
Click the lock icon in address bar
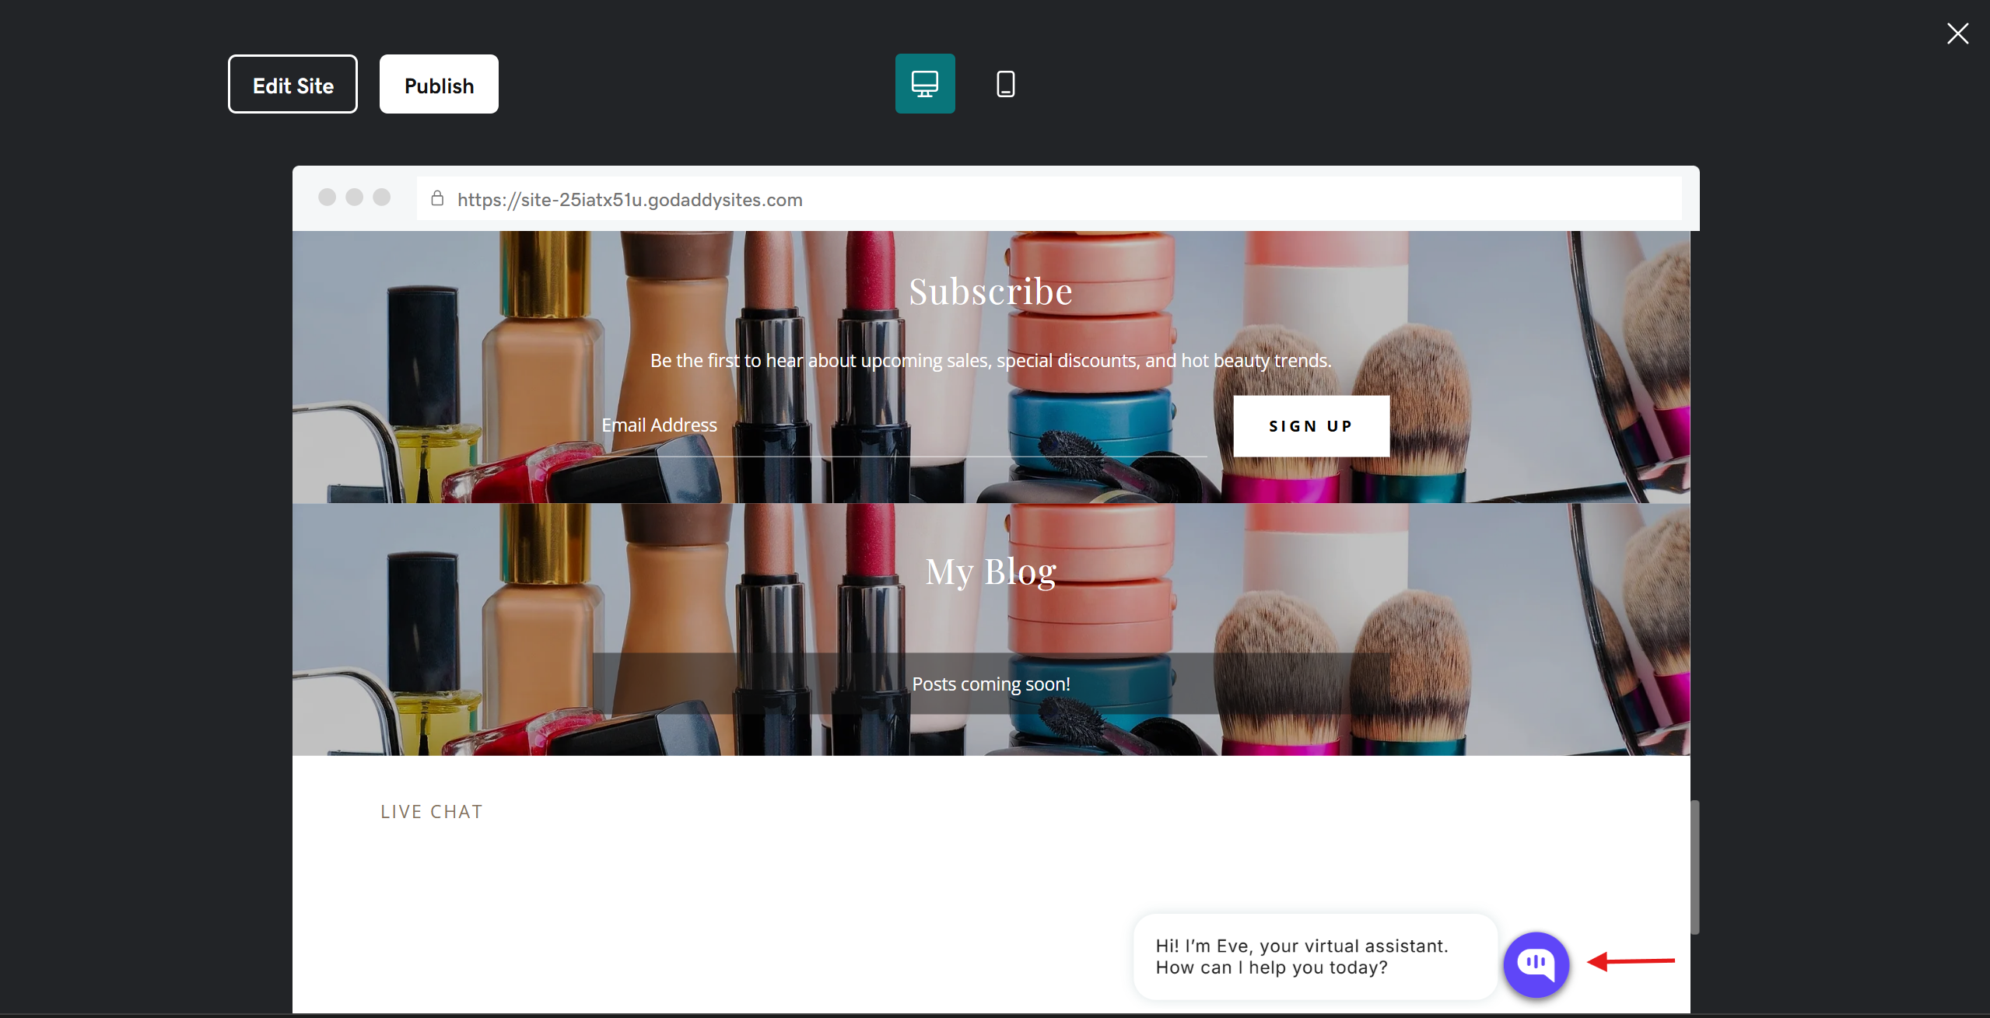tap(437, 198)
